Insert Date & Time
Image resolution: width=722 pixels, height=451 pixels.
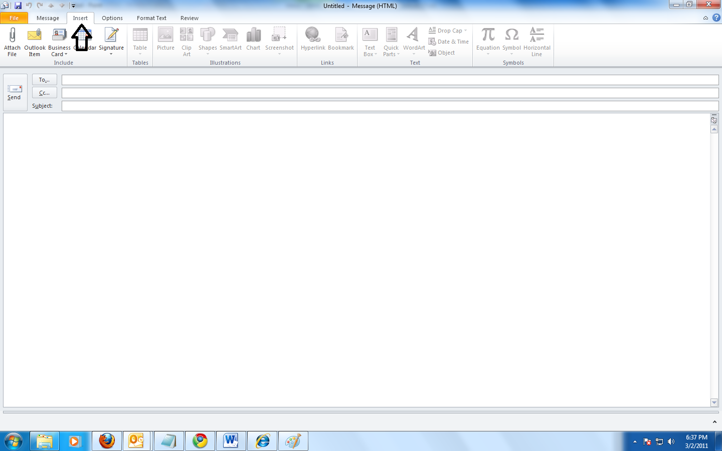click(449, 42)
